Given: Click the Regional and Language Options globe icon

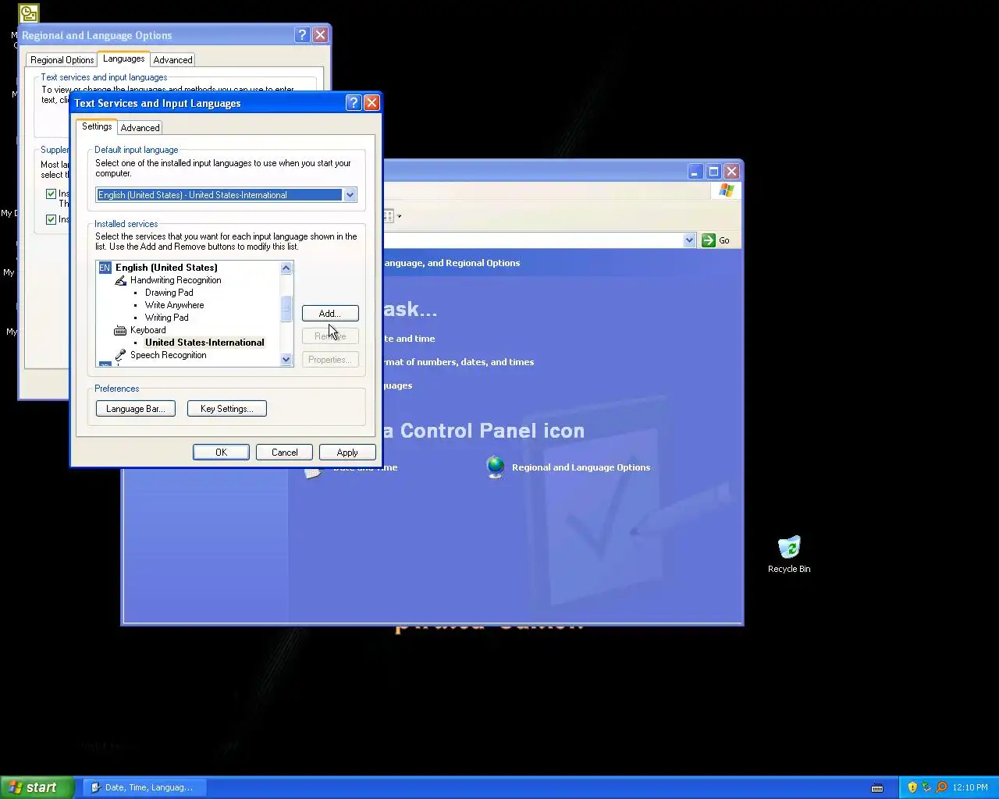Looking at the screenshot, I should click(496, 467).
